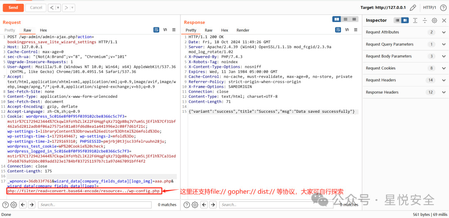Viewport: 449px width, 218px height.
Task: Select Request Hex tab
Action: click(43, 30)
